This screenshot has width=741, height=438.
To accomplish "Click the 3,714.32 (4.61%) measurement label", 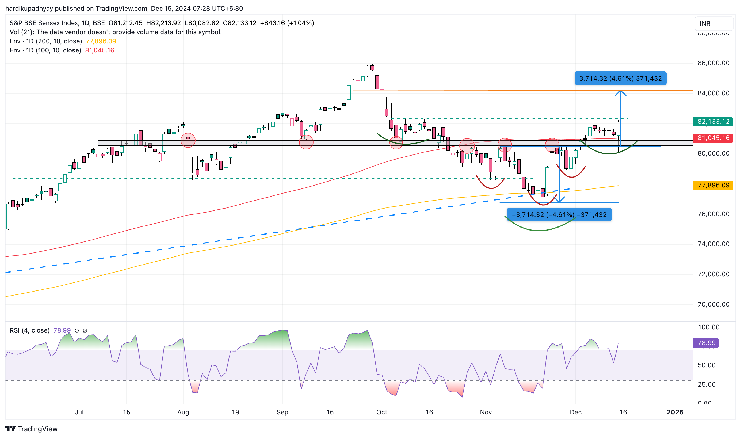I will coord(620,78).
